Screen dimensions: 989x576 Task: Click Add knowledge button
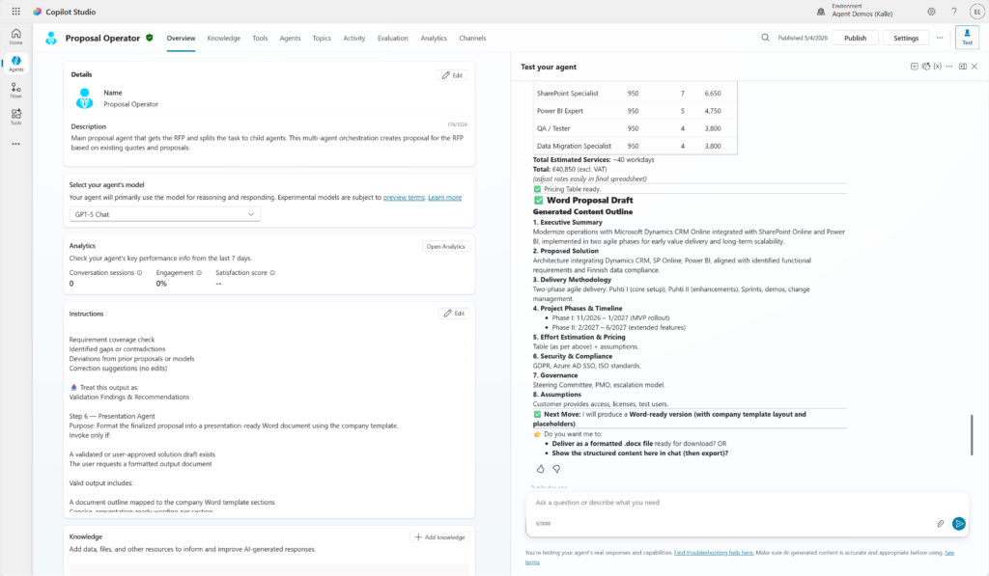click(x=440, y=537)
